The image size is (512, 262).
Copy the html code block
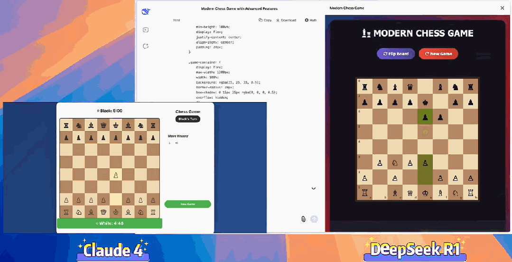coord(265,20)
